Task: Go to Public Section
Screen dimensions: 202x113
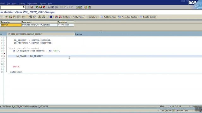Action: tap(108, 17)
